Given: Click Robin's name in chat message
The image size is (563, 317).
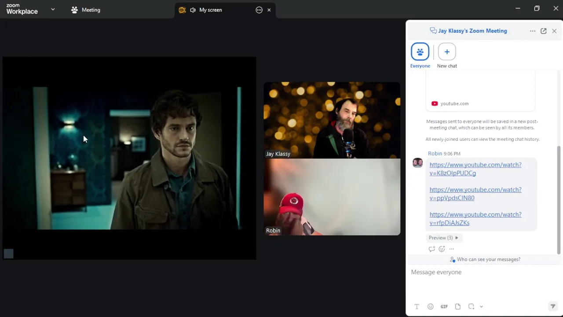Looking at the screenshot, I should point(435,154).
